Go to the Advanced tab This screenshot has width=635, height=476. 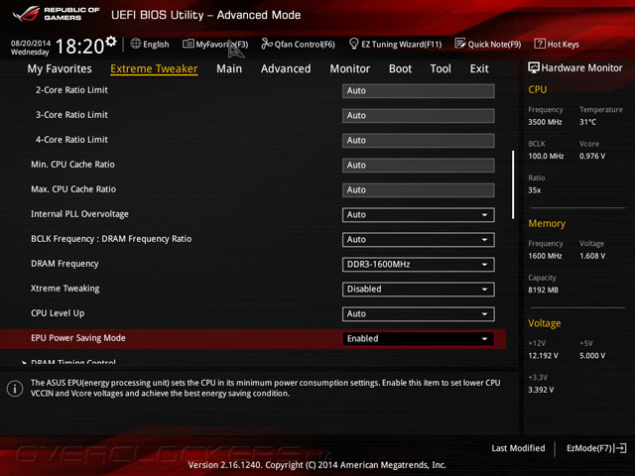286,68
